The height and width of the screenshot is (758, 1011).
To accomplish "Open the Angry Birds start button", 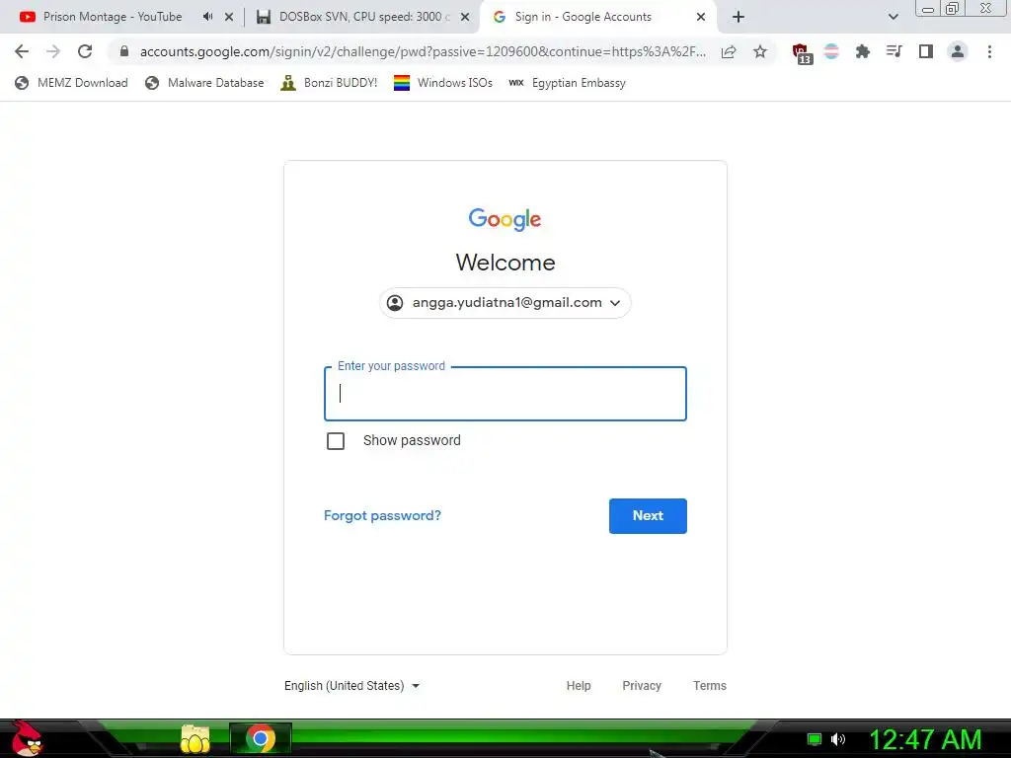I will [27, 739].
